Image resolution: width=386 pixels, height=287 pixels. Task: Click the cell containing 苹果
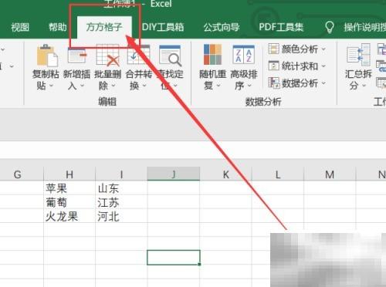[69, 188]
